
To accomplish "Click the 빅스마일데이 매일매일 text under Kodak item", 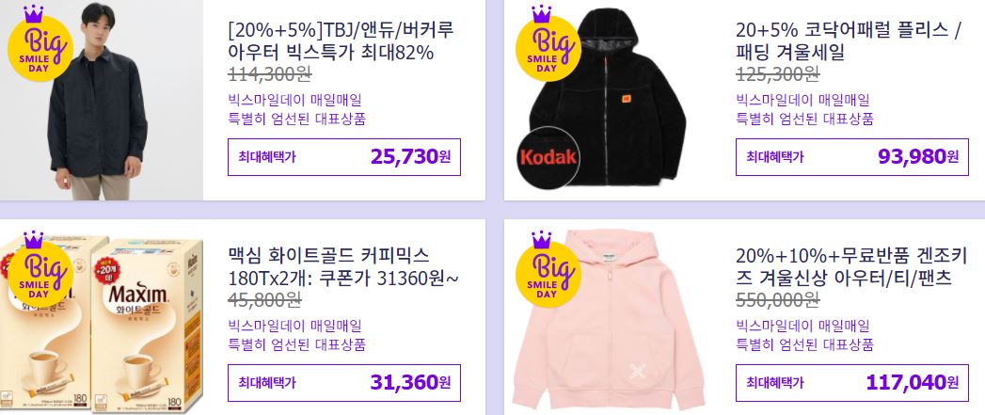I will click(x=802, y=100).
